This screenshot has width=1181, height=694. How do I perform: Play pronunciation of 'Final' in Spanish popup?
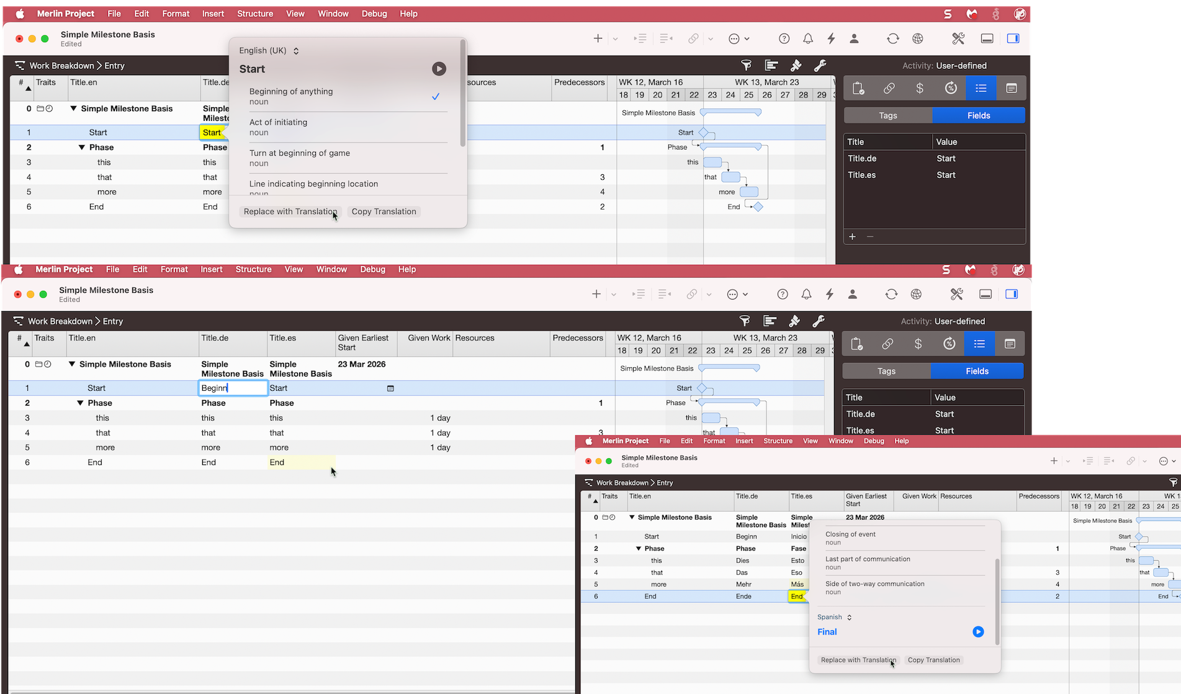pos(978,632)
